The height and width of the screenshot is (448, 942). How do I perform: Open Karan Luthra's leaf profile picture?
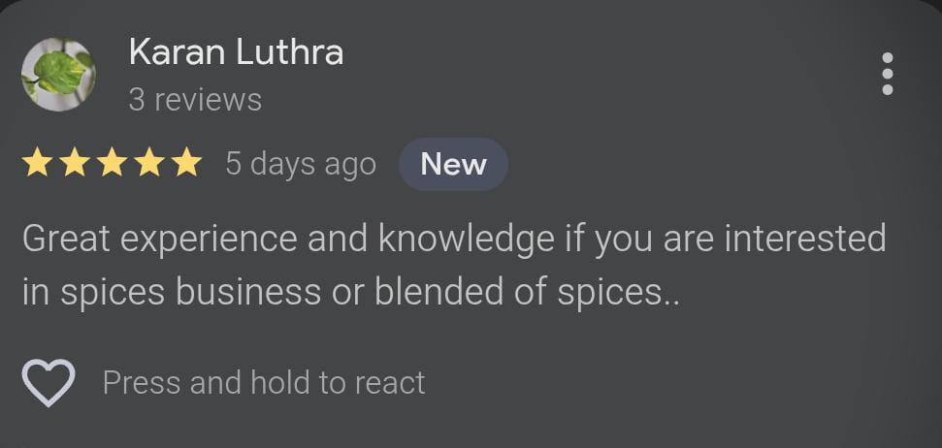pos(58,75)
